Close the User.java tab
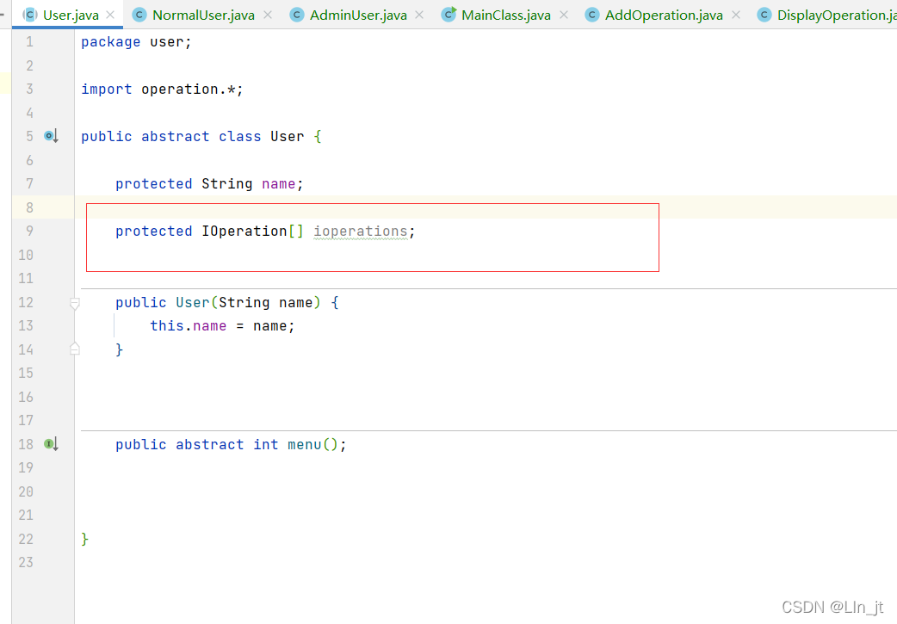Viewport: 897px width, 624px height. (110, 15)
